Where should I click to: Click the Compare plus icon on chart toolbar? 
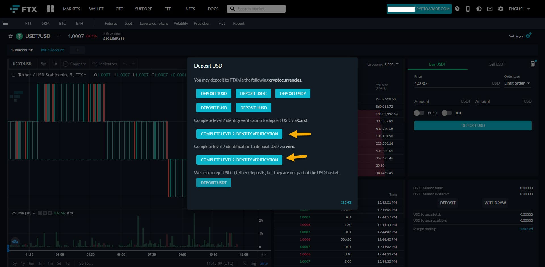[x=66, y=64]
